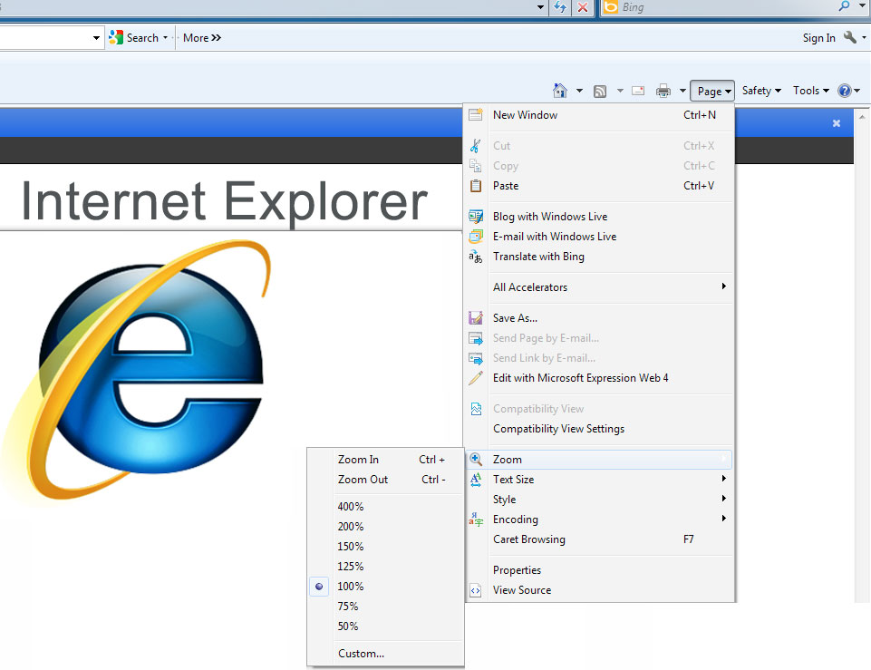Screen dimensions: 871x670
Task: Select E-mail with Windows Live
Action: pos(599,236)
